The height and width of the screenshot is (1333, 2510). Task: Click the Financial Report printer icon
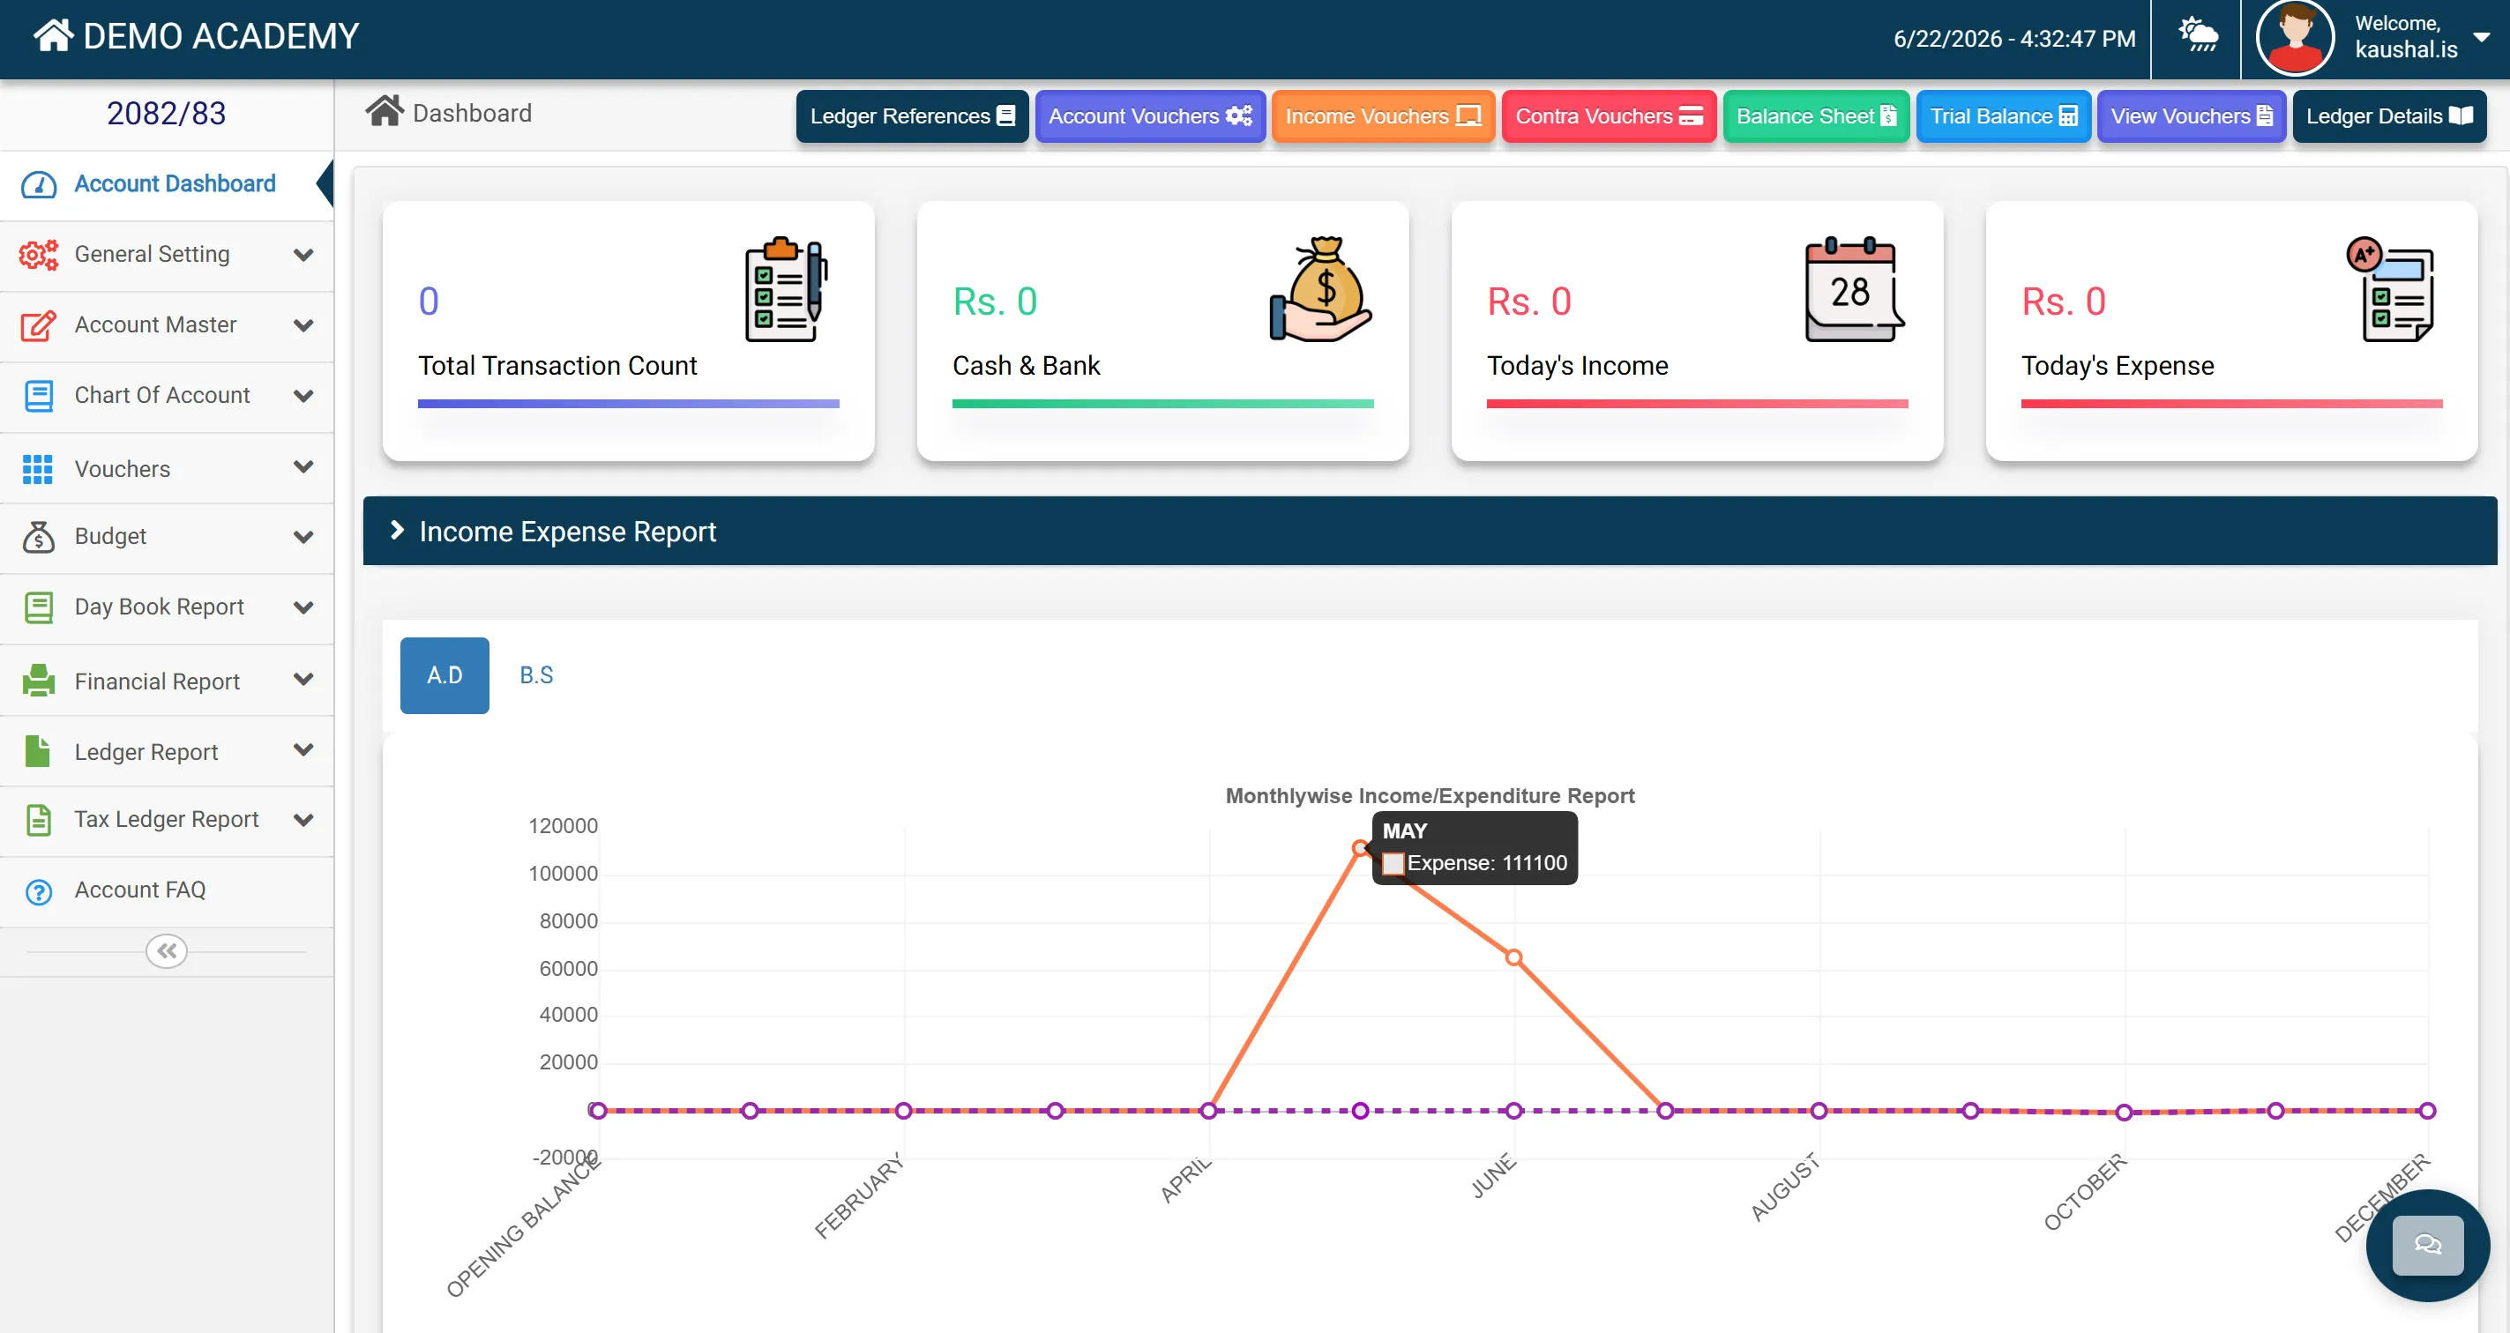click(39, 680)
